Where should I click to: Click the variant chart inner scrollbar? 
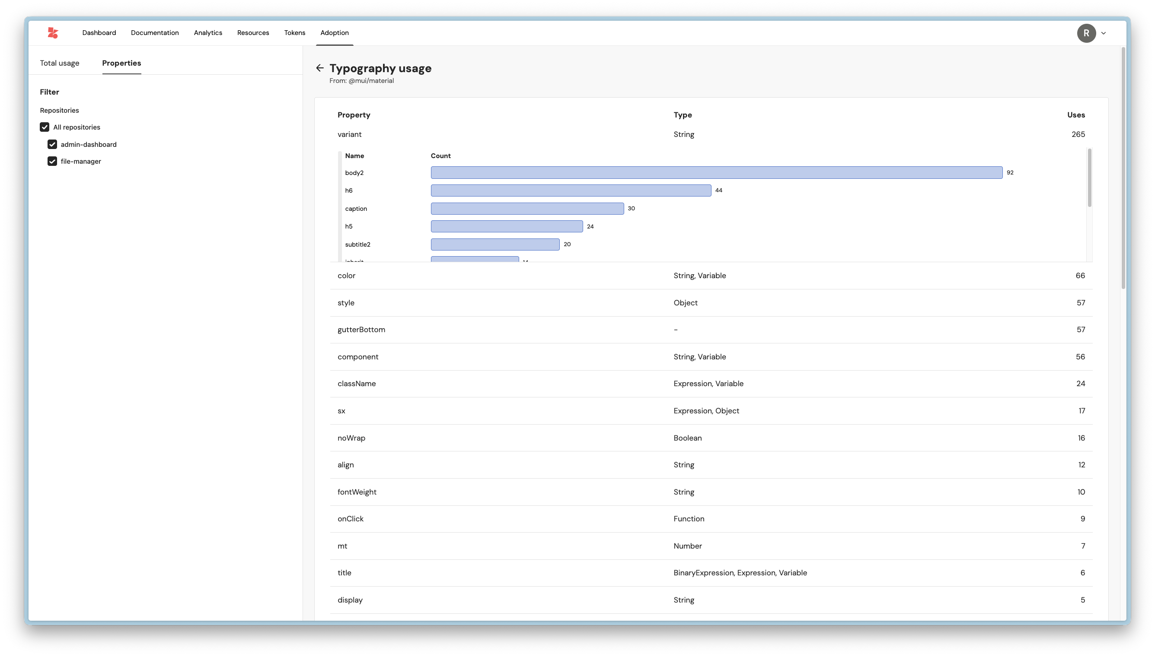pos(1089,178)
